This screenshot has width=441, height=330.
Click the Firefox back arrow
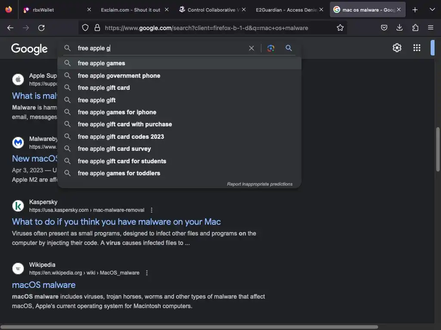click(10, 28)
